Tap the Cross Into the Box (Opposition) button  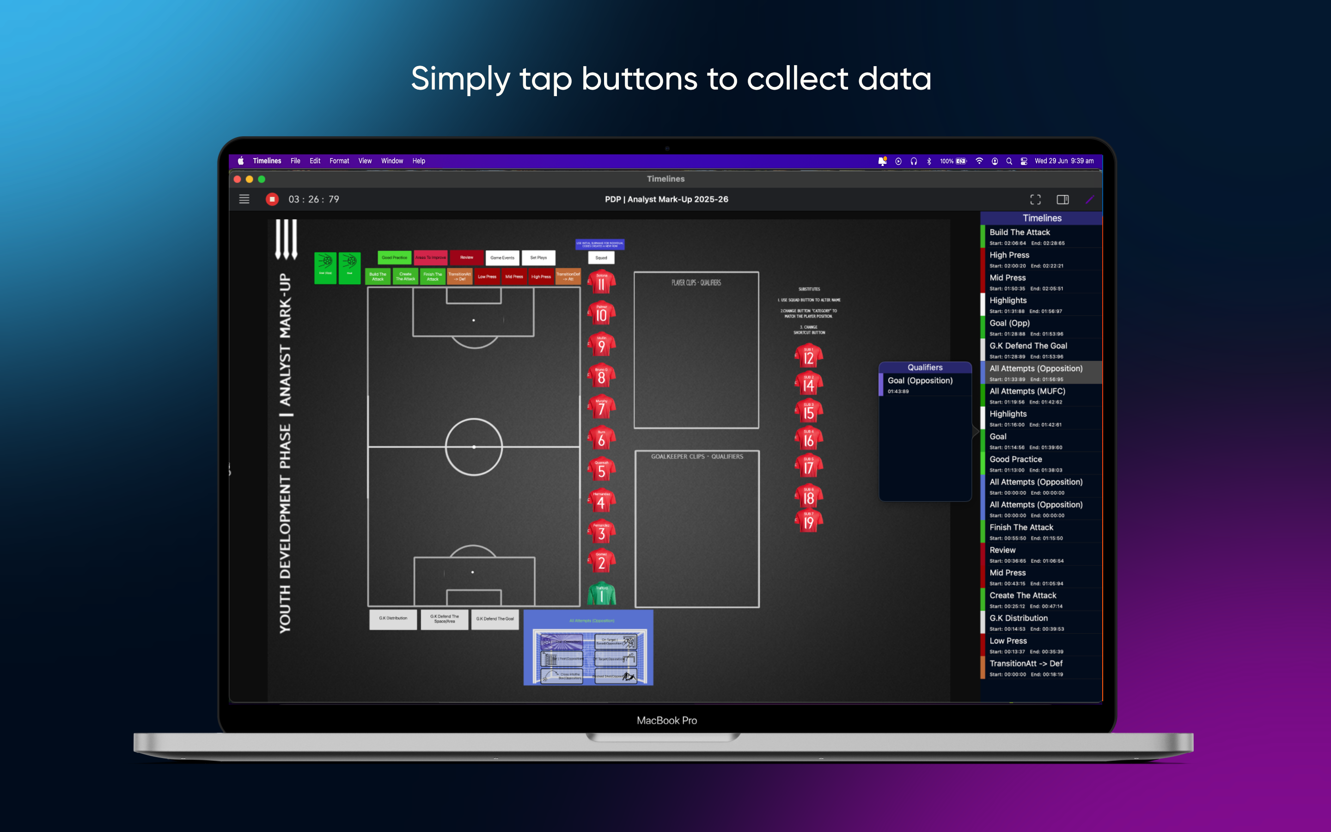[x=562, y=676]
